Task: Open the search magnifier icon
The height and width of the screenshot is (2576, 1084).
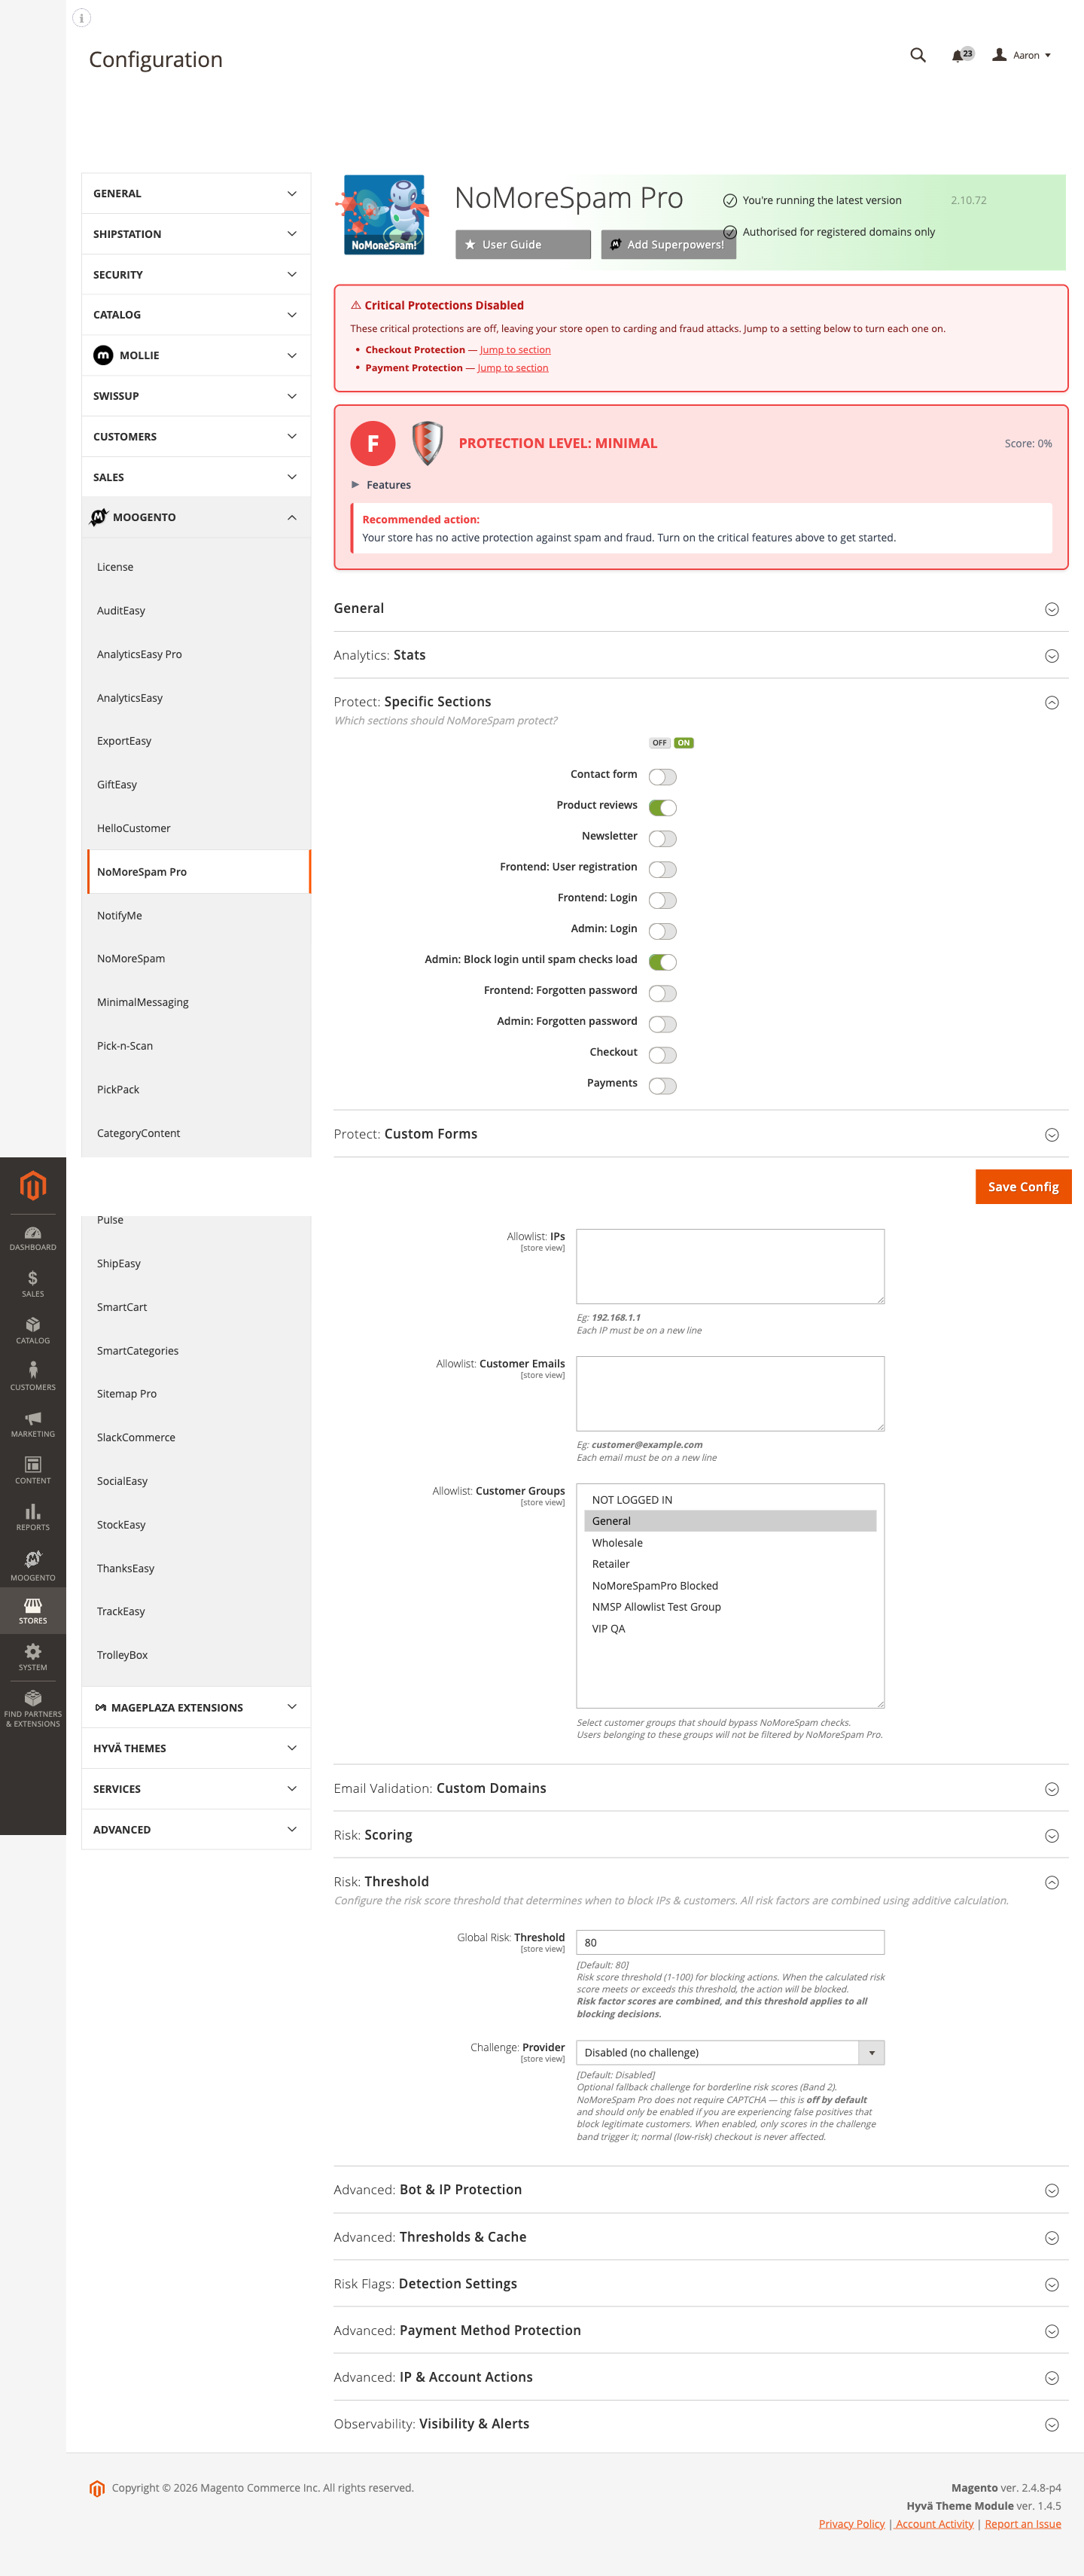Action: (917, 55)
